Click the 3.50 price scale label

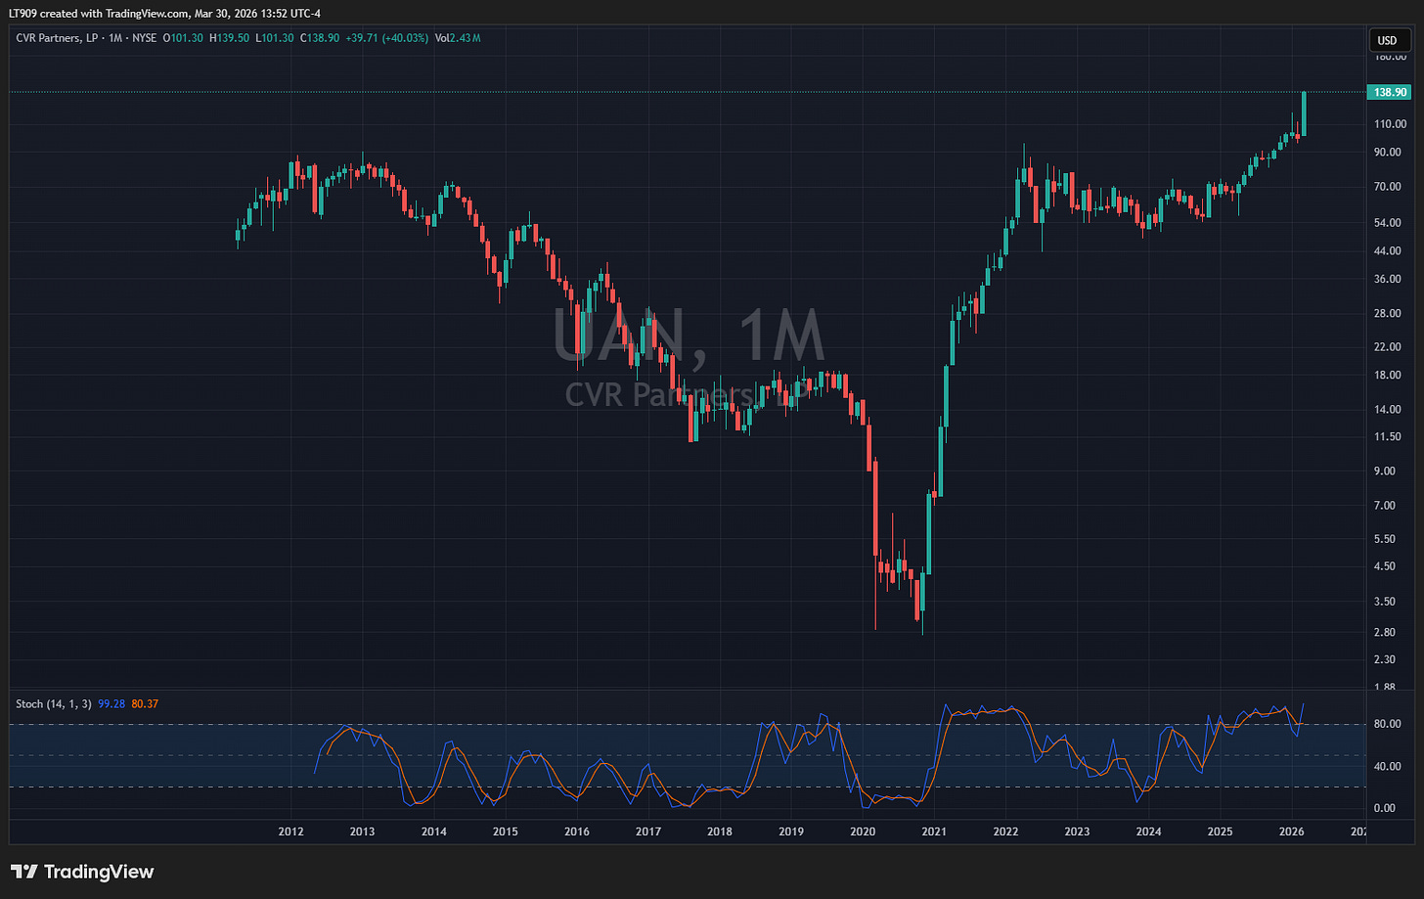tap(1385, 602)
